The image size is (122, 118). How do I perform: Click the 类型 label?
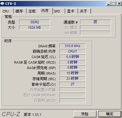(11, 22)
